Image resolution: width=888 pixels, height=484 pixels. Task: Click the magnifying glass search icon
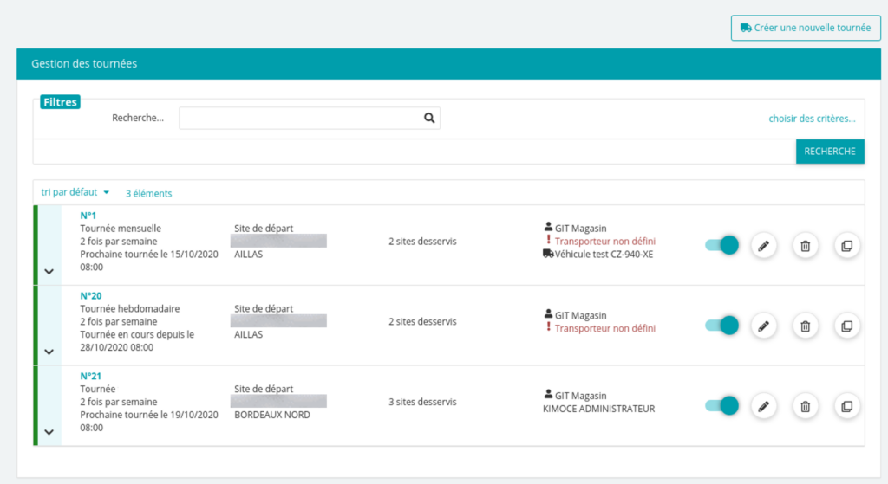click(x=428, y=119)
